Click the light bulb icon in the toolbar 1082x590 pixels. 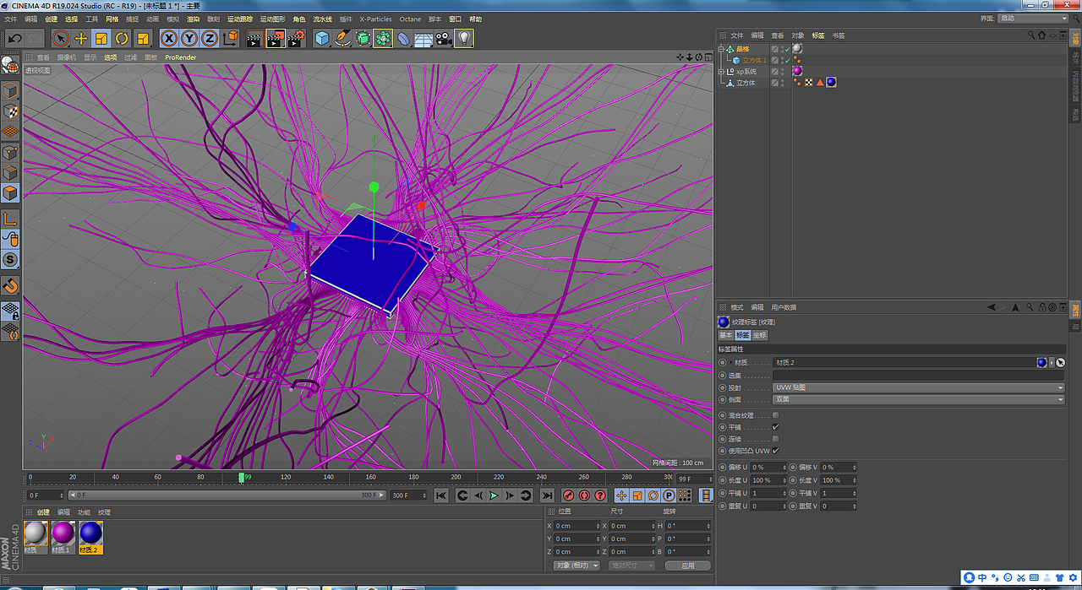463,38
